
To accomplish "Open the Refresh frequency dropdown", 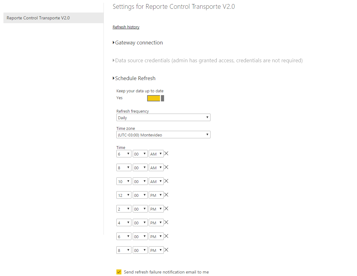I will (163, 117).
